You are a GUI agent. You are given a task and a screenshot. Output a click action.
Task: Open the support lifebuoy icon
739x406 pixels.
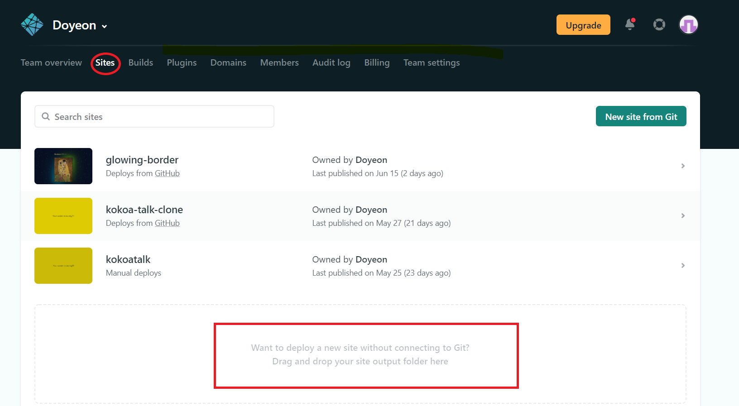pyautogui.click(x=659, y=24)
